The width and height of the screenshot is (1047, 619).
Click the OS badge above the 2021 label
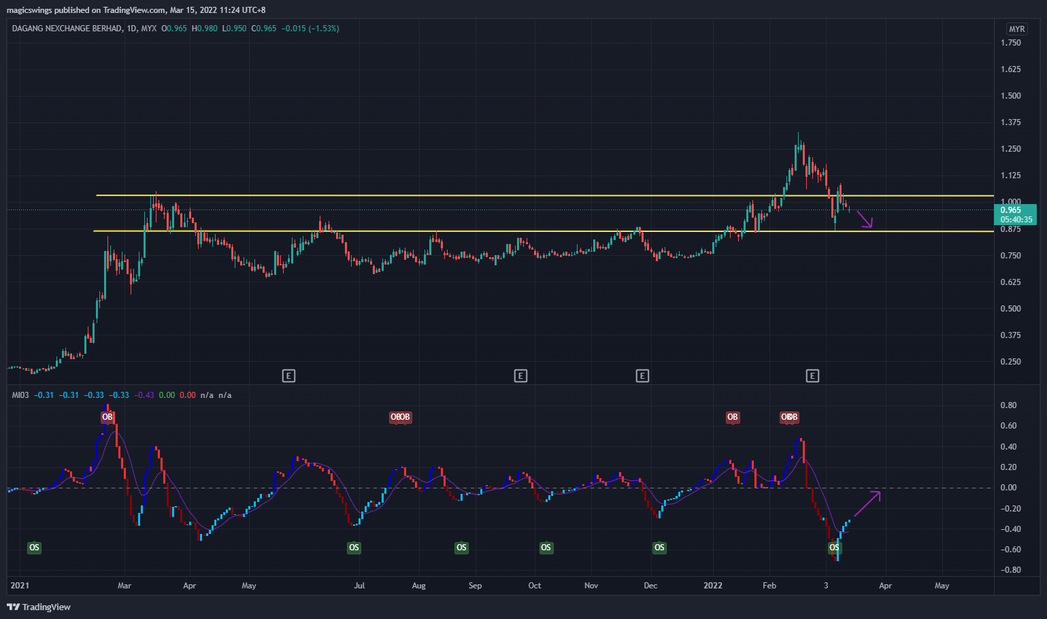coord(34,548)
